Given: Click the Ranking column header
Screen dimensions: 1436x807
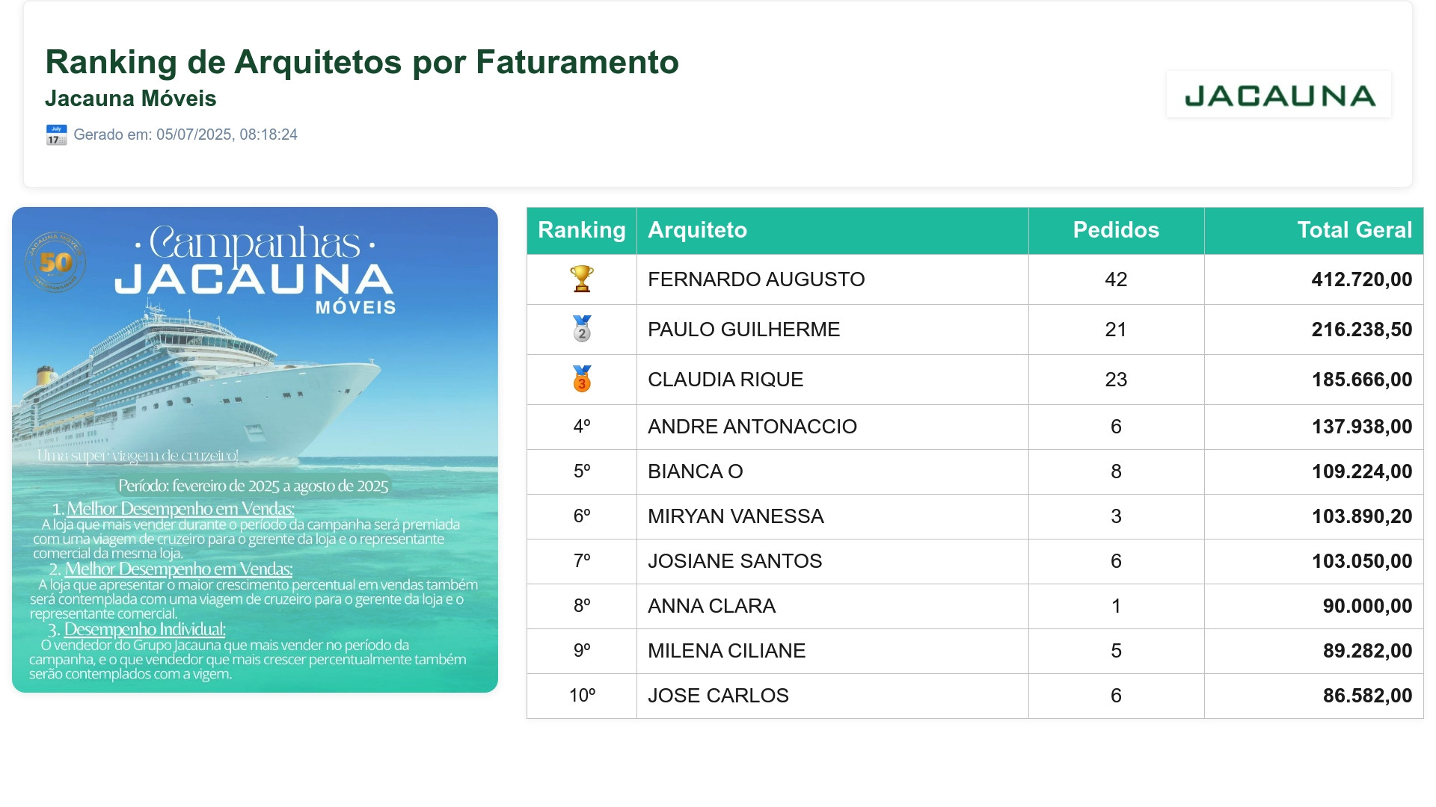Looking at the screenshot, I should point(582,230).
